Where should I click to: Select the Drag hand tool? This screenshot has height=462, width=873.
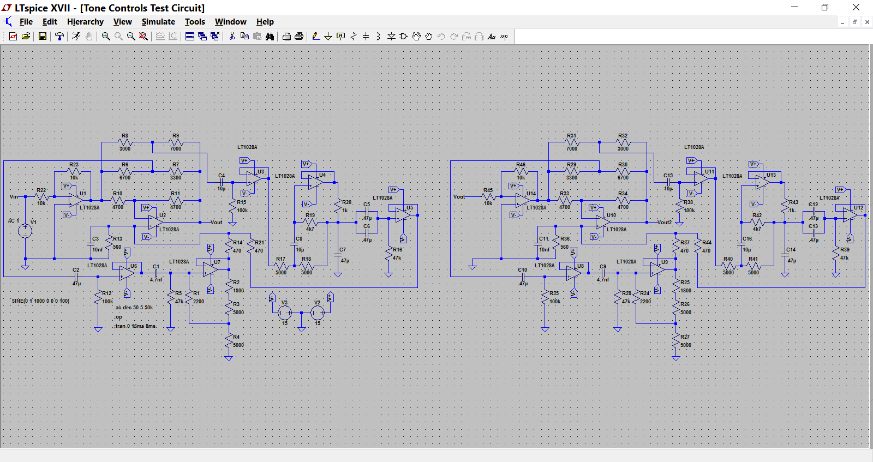(429, 37)
